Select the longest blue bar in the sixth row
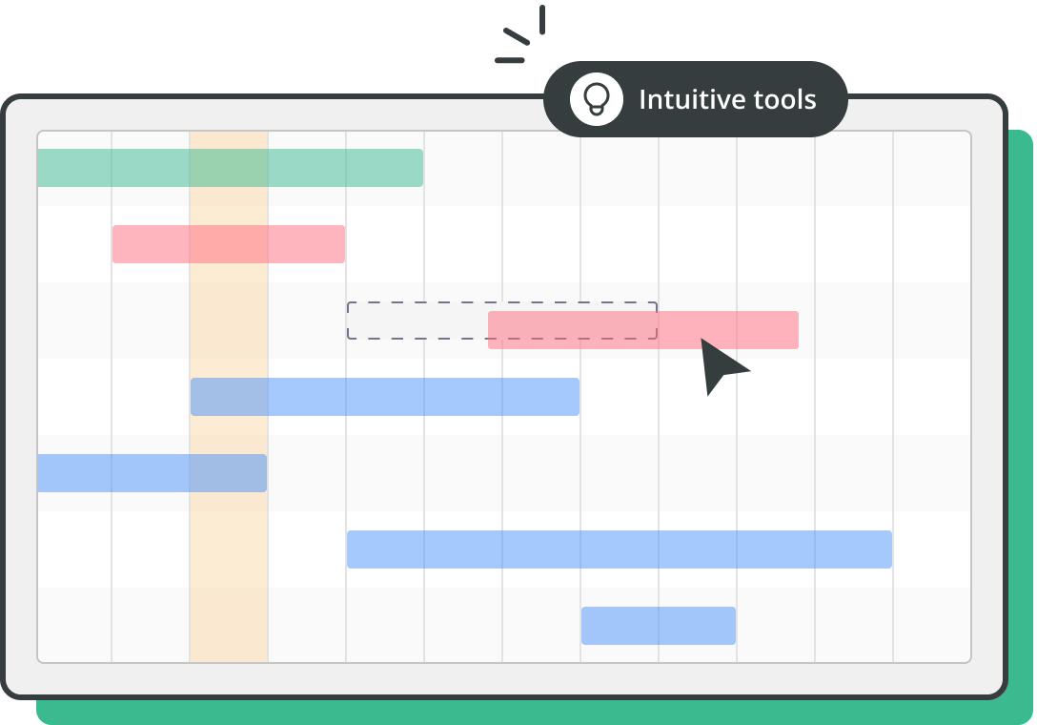 click(x=620, y=549)
